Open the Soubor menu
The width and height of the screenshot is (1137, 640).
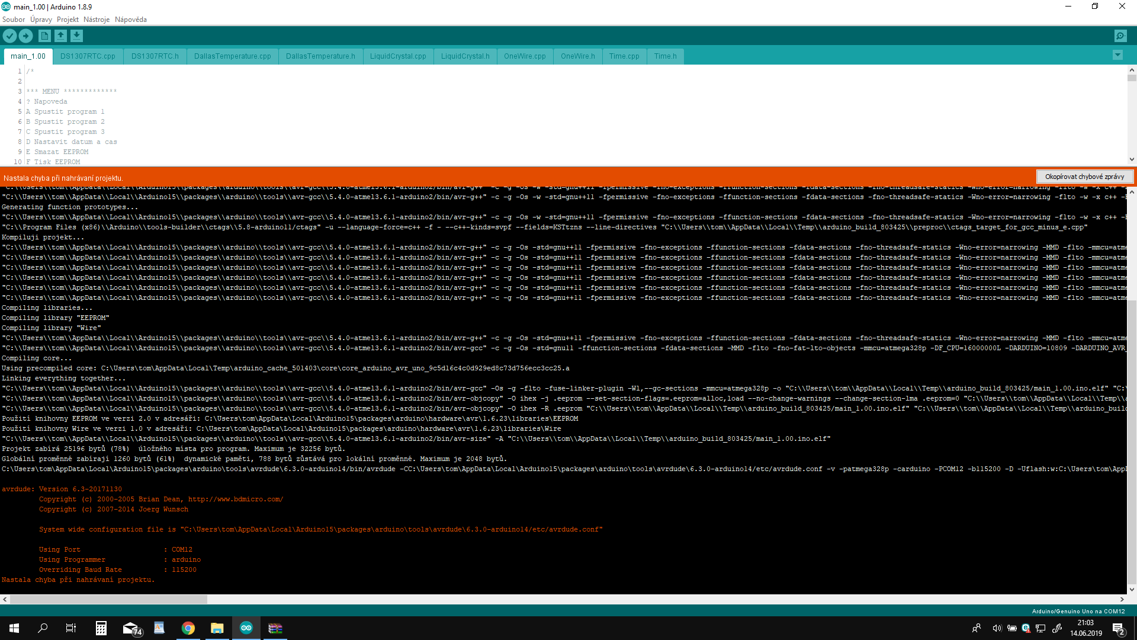pos(14,20)
